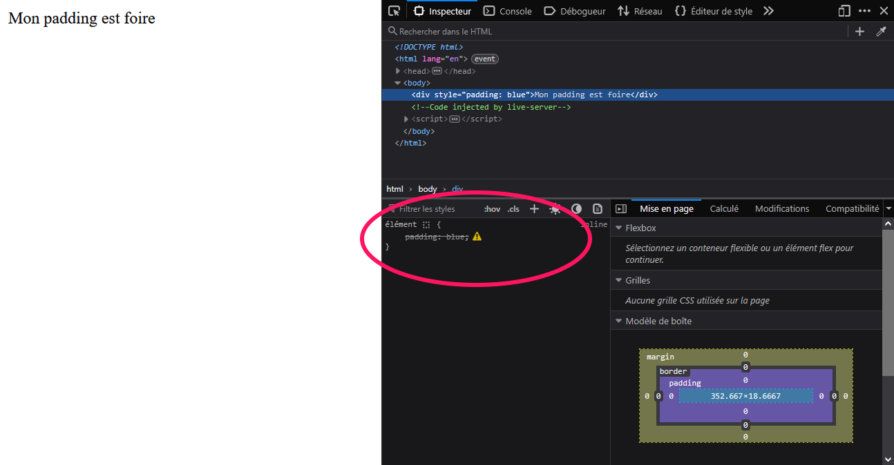Image resolution: width=894 pixels, height=465 pixels.
Task: Toggle the .cls class panel
Action: pos(513,208)
